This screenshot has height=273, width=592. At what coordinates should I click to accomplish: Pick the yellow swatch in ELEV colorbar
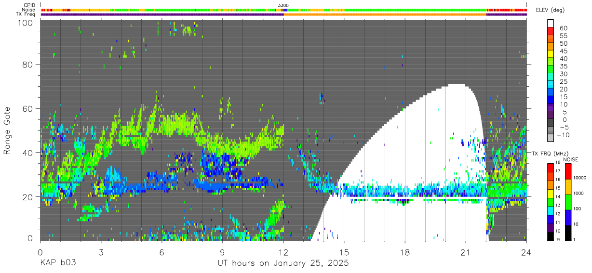pos(551,53)
